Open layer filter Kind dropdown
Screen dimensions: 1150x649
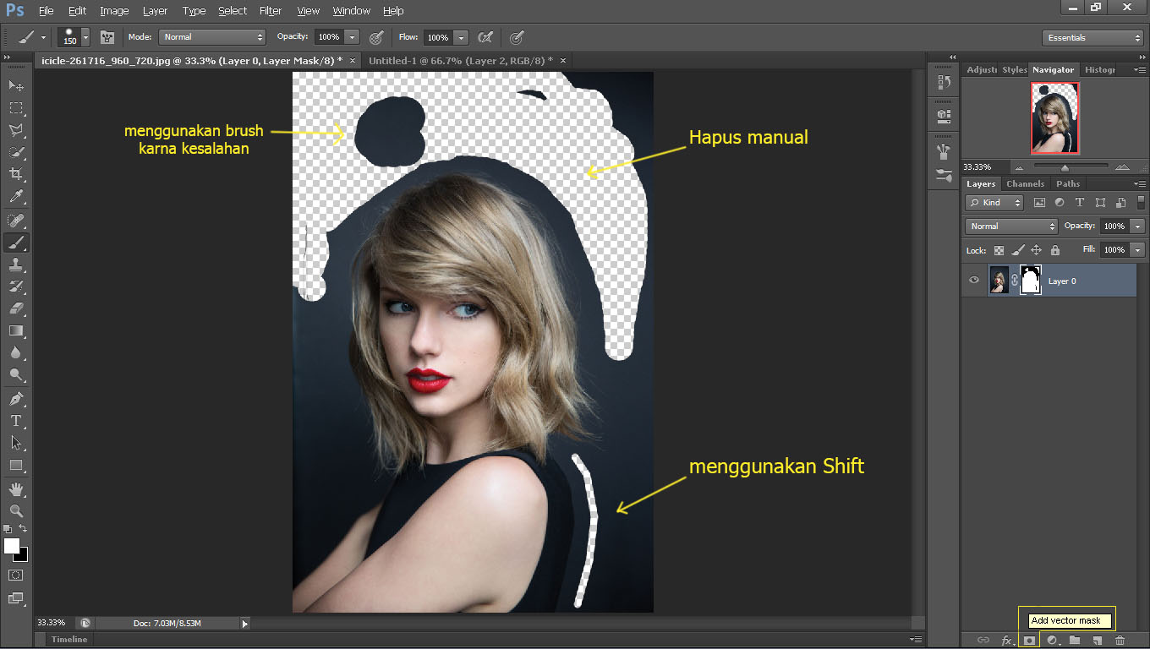995,203
